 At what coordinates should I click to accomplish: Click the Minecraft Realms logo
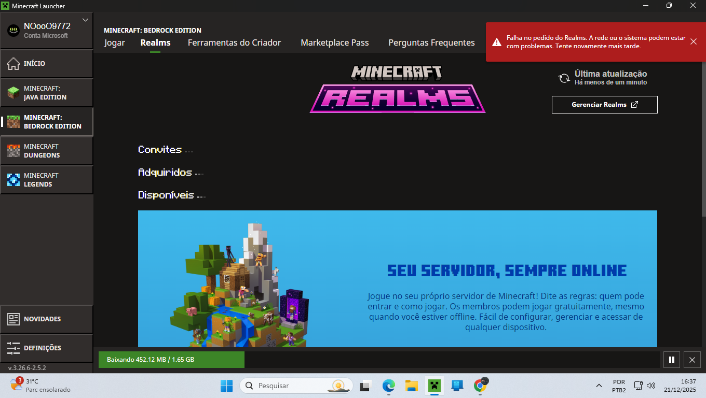pyautogui.click(x=398, y=89)
